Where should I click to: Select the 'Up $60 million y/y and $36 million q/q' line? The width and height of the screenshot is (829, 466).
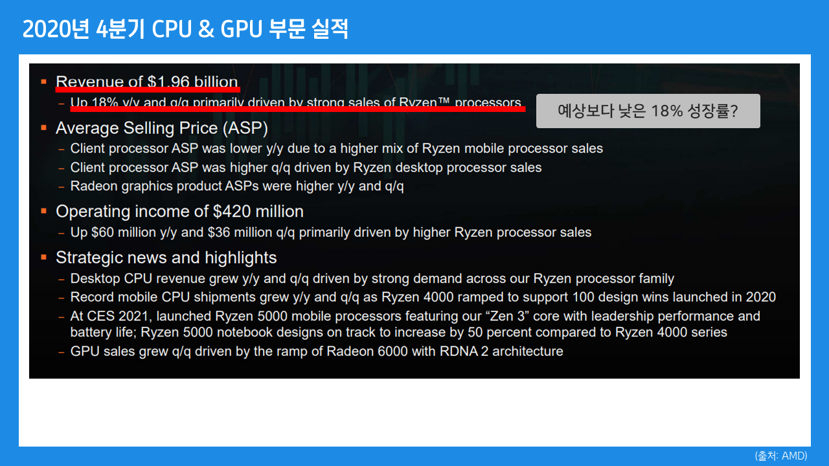tap(330, 232)
